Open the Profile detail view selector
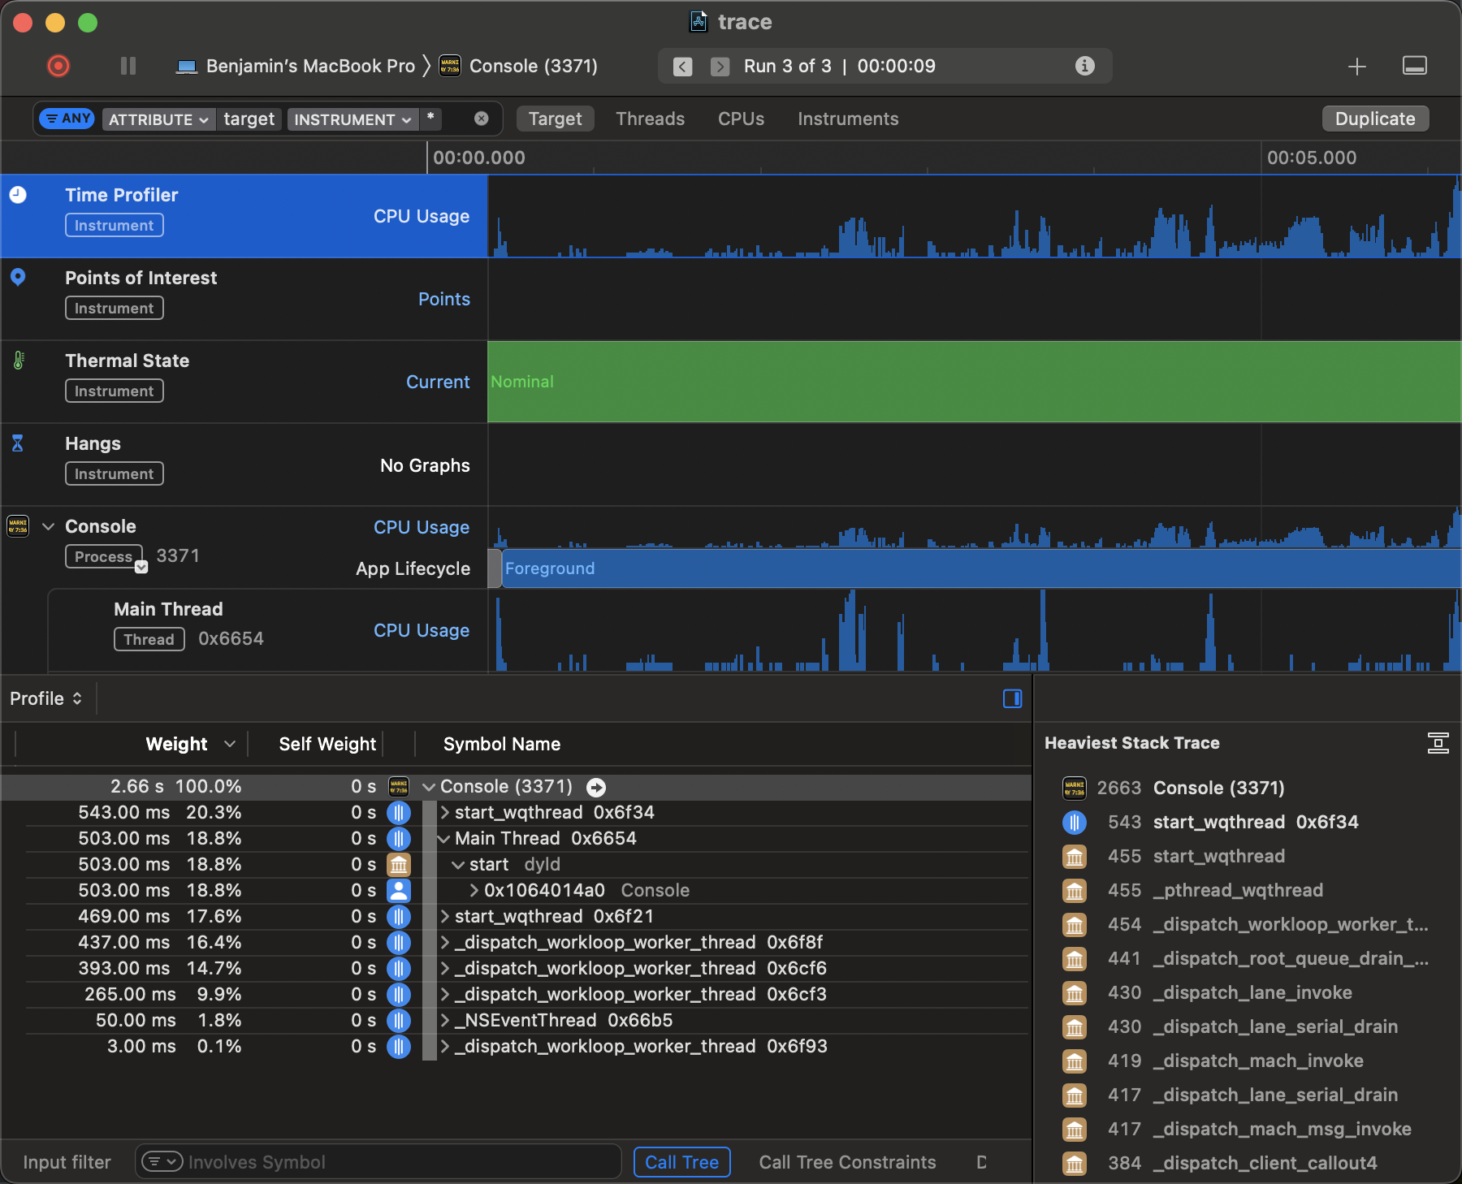 click(x=46, y=698)
